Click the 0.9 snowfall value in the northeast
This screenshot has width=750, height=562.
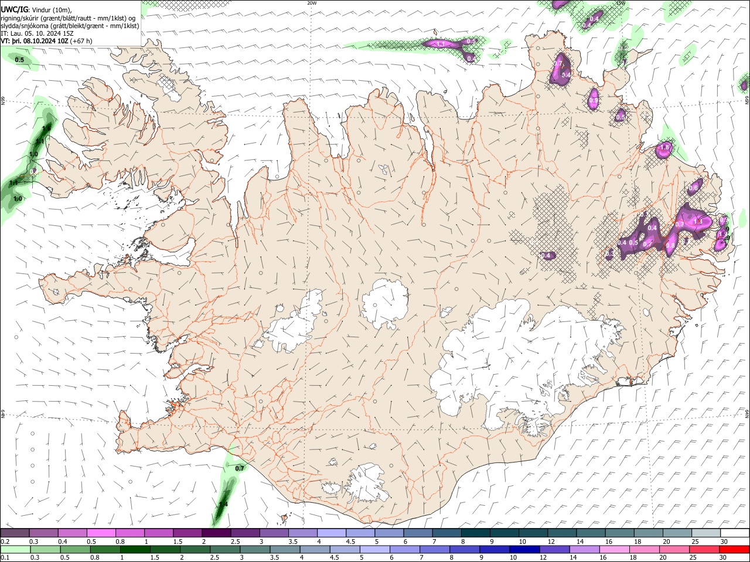(594, 101)
